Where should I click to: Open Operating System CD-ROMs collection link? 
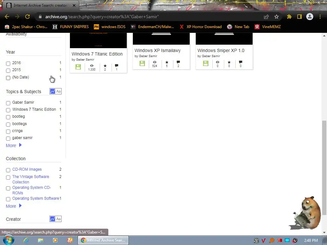coord(32,190)
